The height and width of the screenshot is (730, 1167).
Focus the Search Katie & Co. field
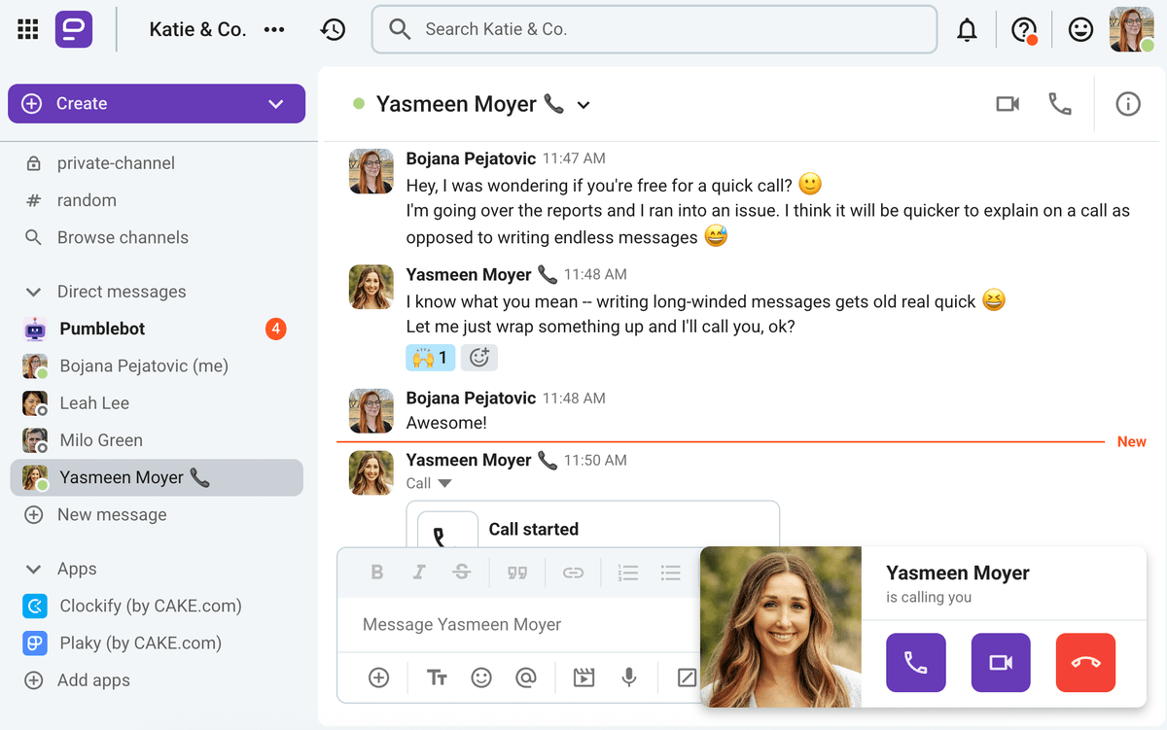654,29
